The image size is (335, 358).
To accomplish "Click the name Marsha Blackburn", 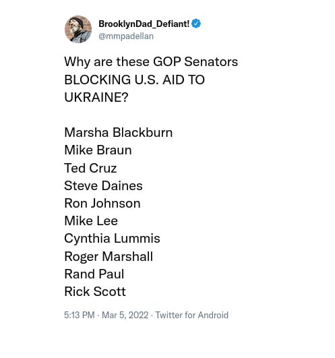I will (x=119, y=132).
